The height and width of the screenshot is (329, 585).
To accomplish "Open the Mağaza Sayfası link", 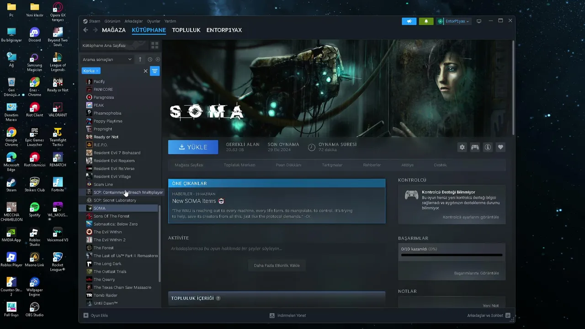I will tap(189, 165).
